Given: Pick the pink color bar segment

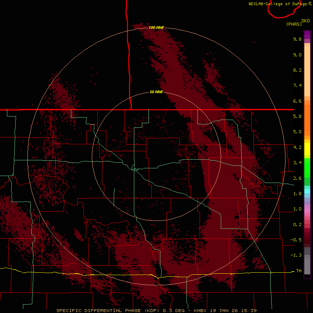Looking at the screenshot, I should (307, 211).
